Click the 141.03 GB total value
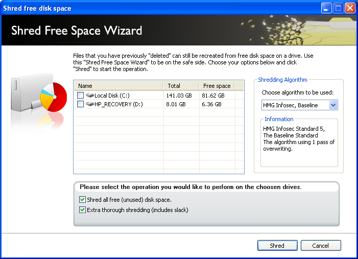 pyautogui.click(x=179, y=96)
